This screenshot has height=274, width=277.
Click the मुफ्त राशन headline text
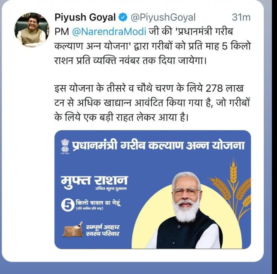click(x=94, y=181)
